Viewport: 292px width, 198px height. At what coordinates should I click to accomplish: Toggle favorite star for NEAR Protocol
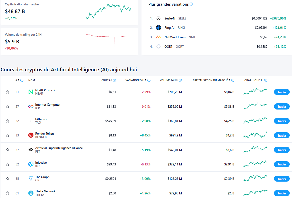coord(8,92)
